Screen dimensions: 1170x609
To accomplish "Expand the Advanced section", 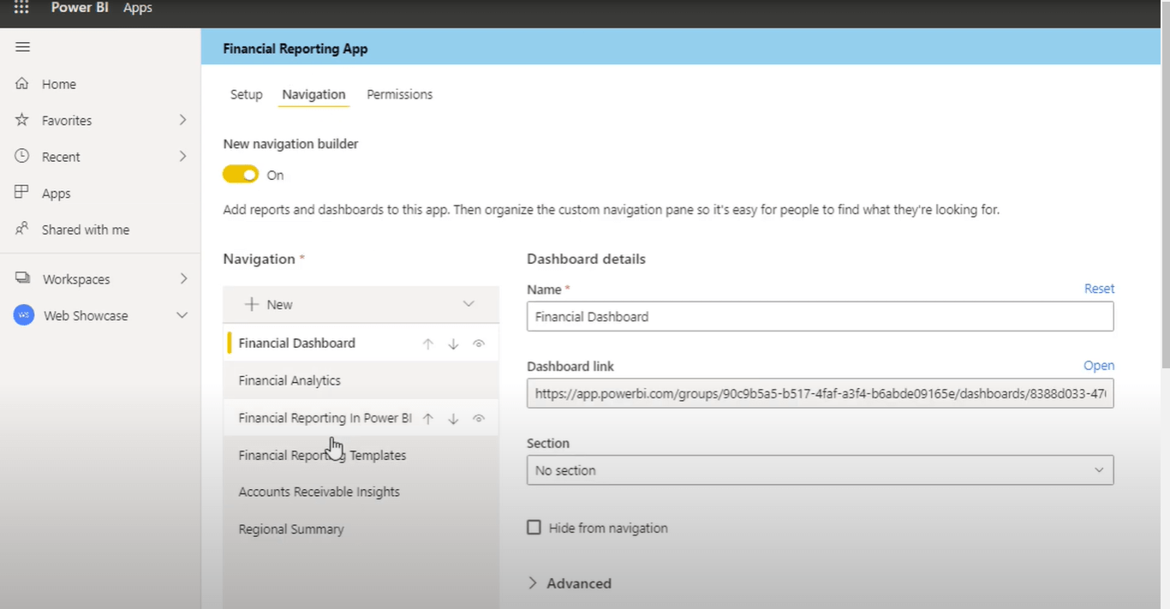I will 569,583.
